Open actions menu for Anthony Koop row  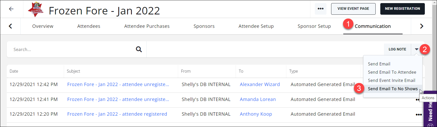click(419, 115)
